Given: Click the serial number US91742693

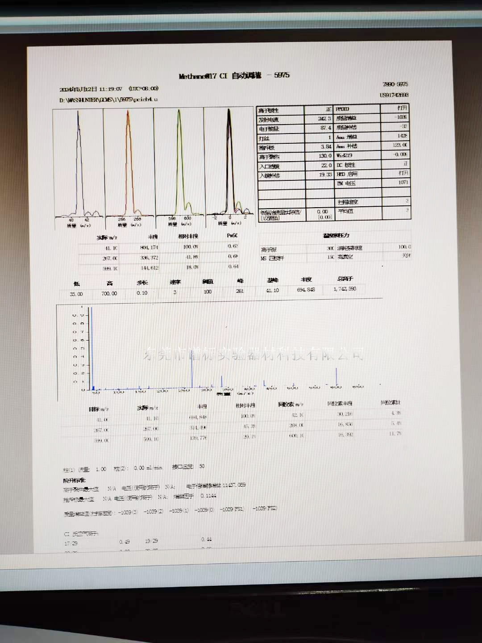Looking at the screenshot, I should (x=394, y=95).
